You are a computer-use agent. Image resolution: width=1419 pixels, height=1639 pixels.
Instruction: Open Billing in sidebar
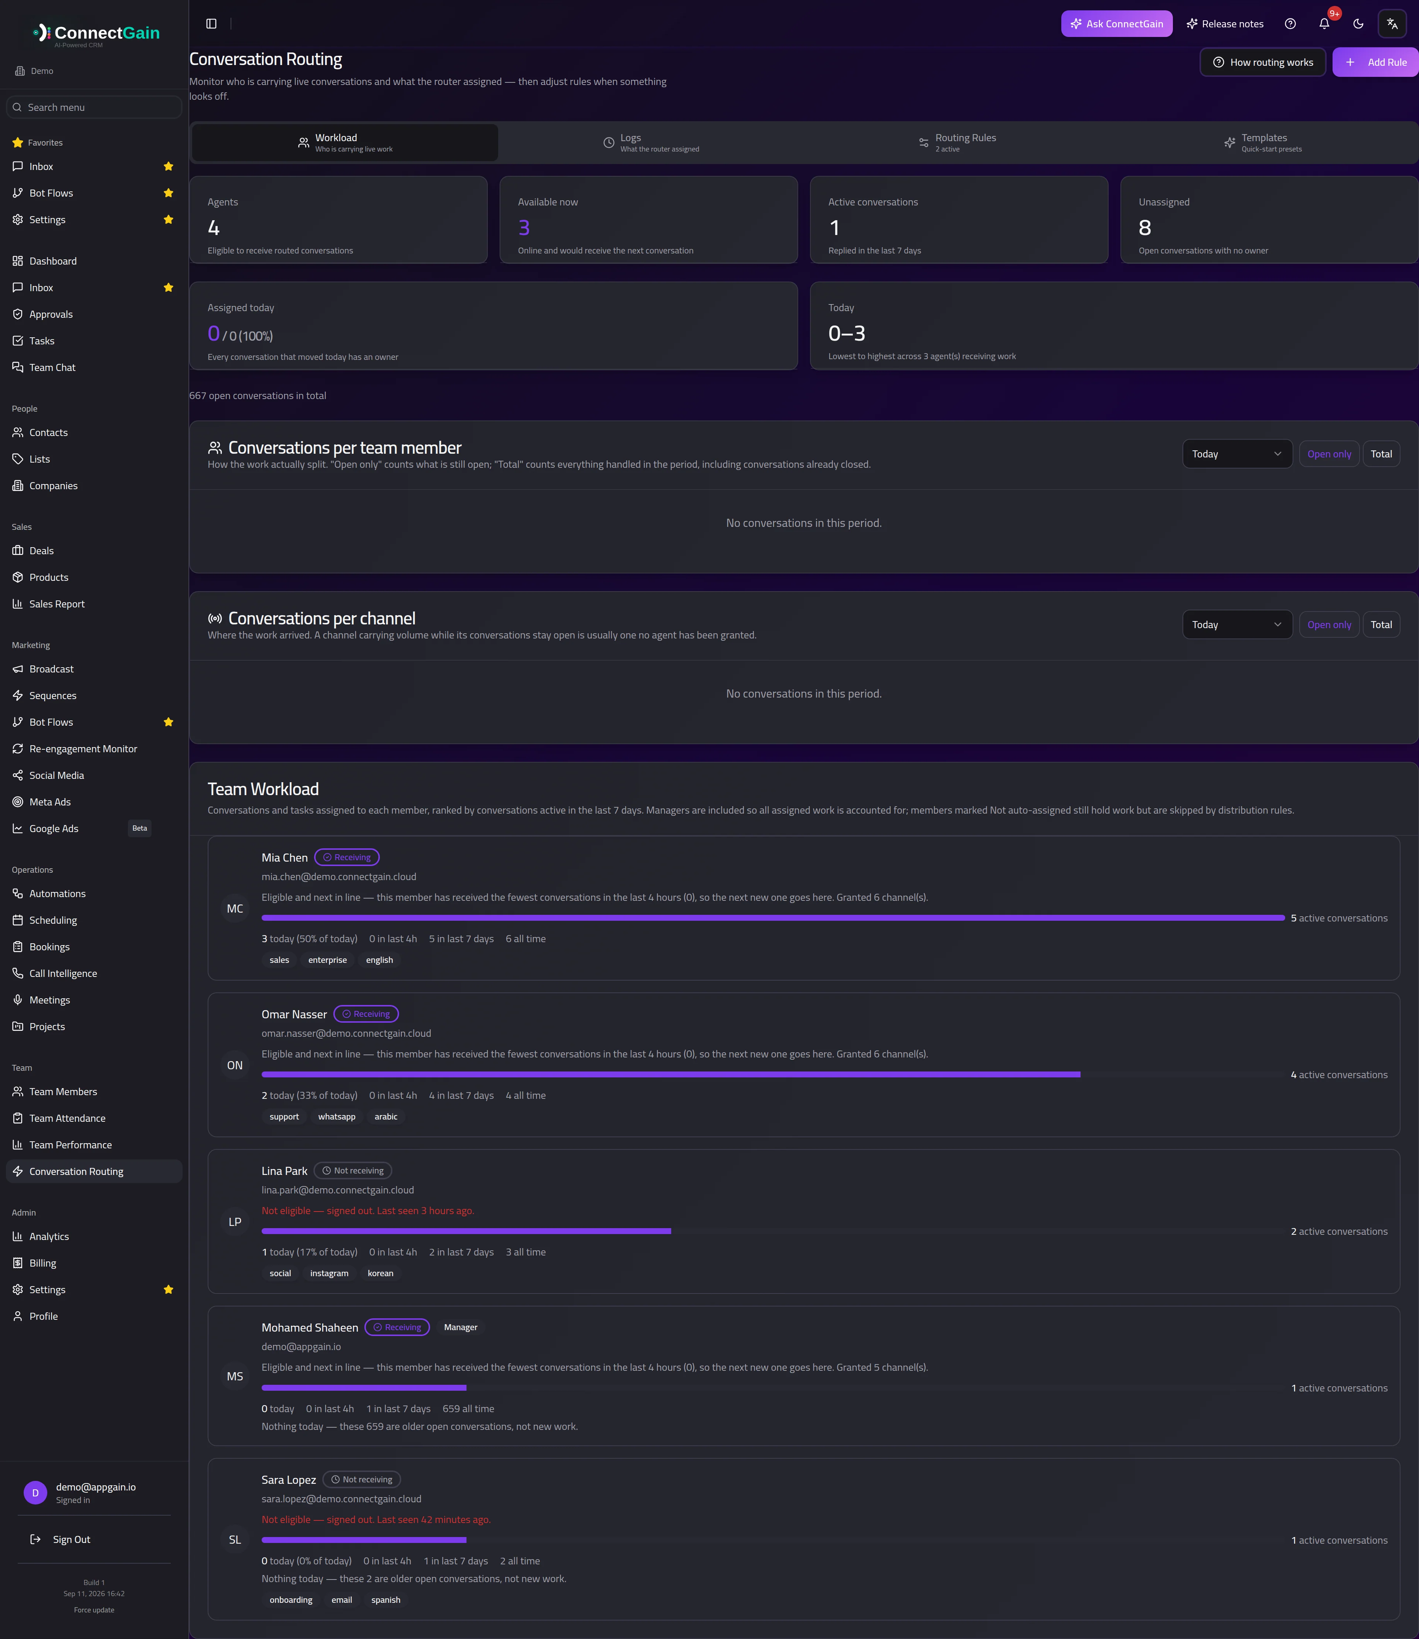click(x=94, y=1263)
